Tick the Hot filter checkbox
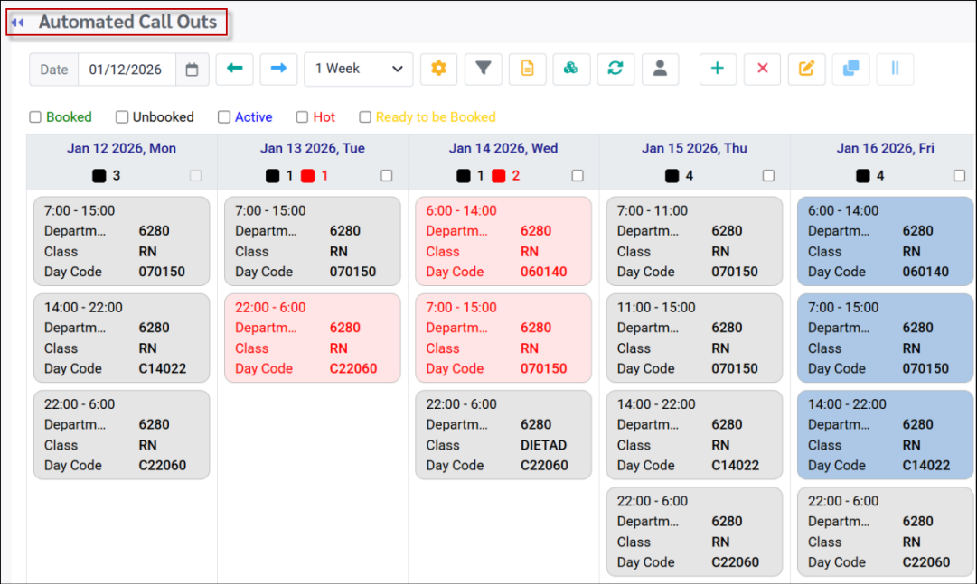This screenshot has width=977, height=584. [303, 117]
